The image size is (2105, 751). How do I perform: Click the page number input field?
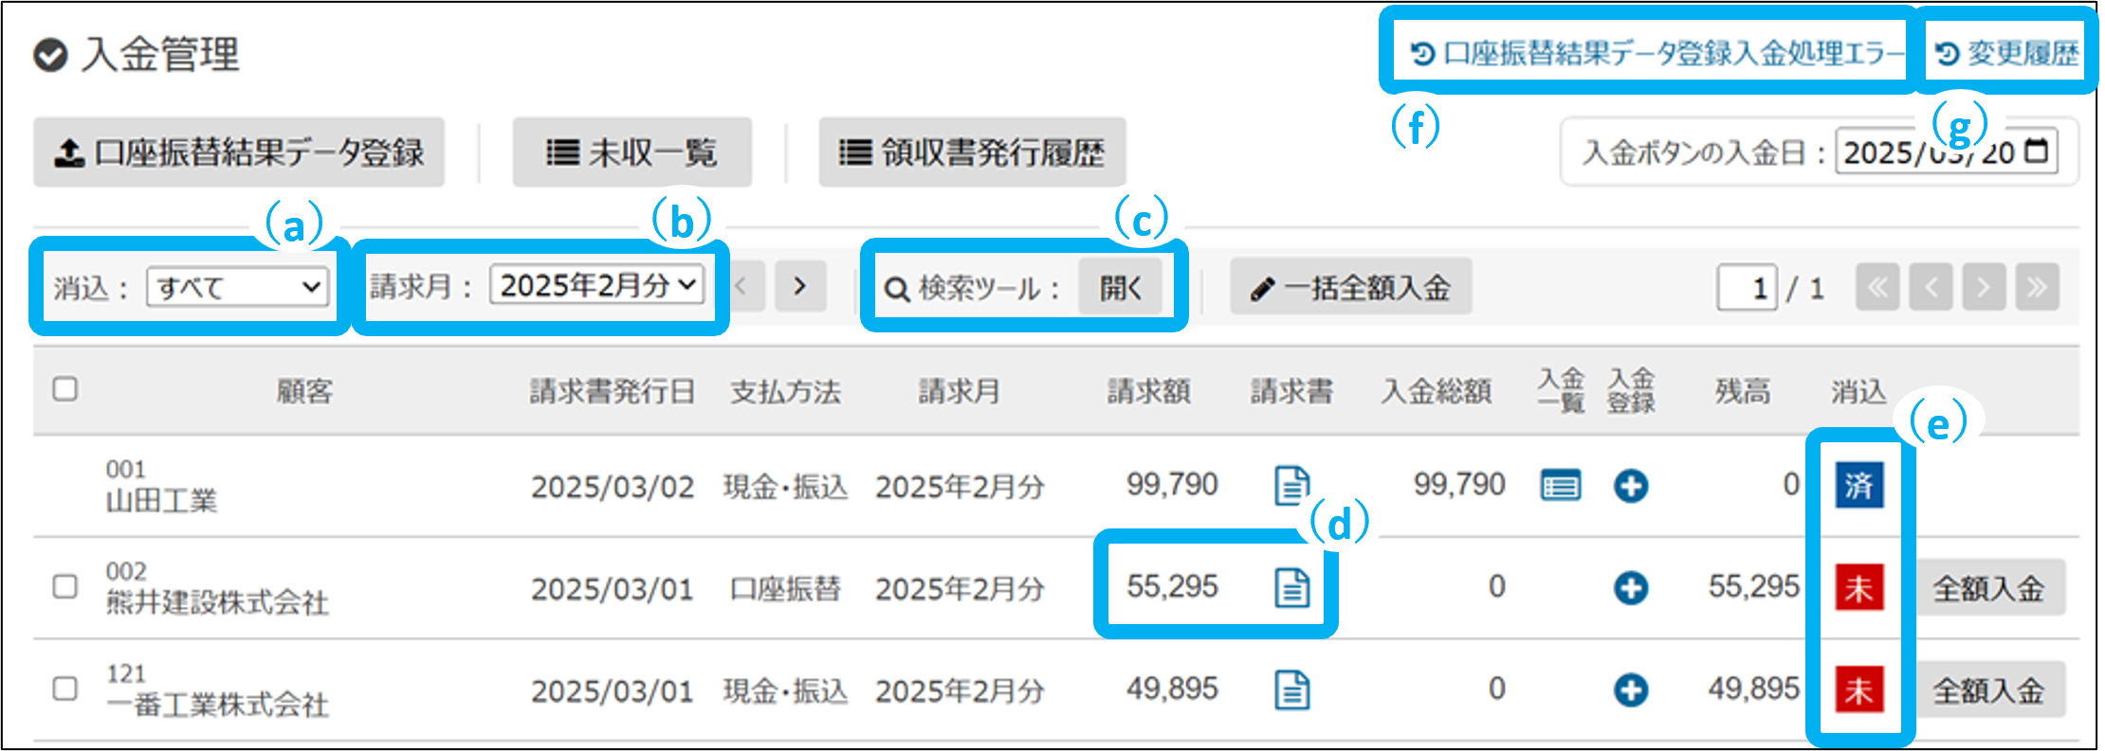(x=1746, y=288)
